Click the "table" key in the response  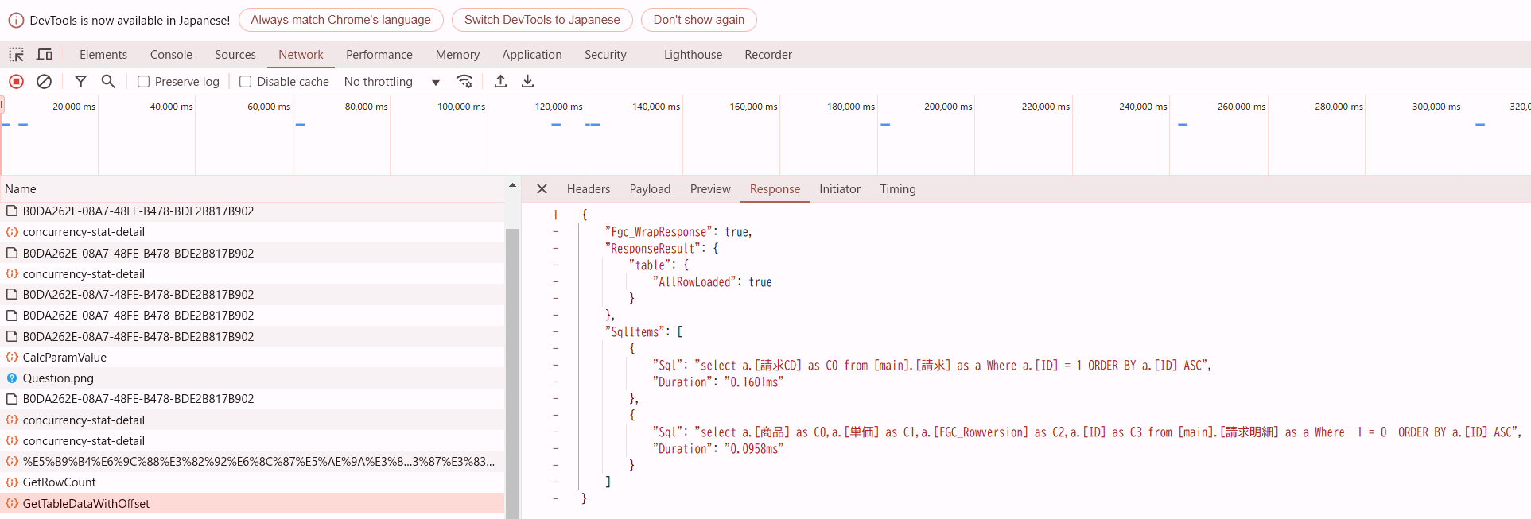coord(652,265)
